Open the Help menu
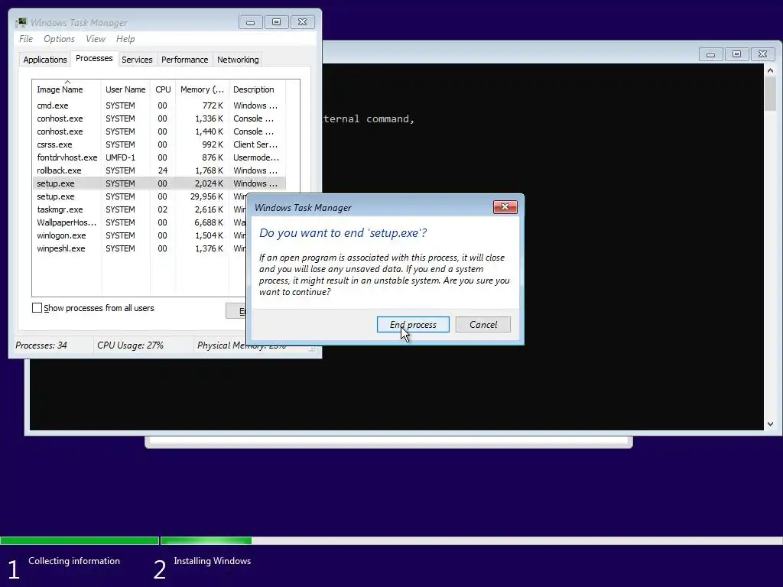This screenshot has width=783, height=587. pyautogui.click(x=125, y=39)
